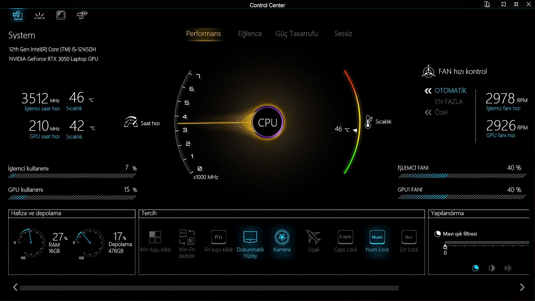Click the info document icon in title bar

pos(487,4)
